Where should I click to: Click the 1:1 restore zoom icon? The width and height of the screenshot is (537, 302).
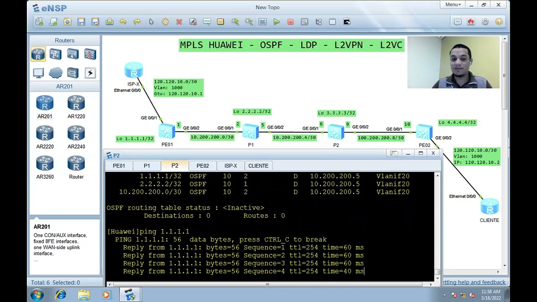(263, 22)
